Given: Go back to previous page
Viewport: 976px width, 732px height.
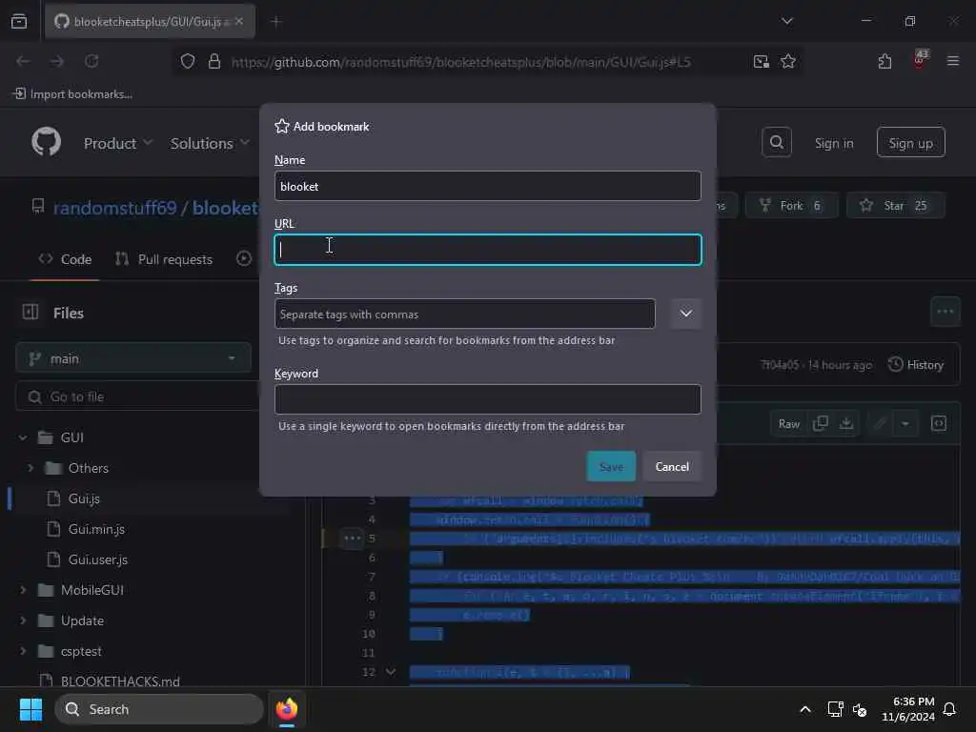Looking at the screenshot, I should (23, 61).
